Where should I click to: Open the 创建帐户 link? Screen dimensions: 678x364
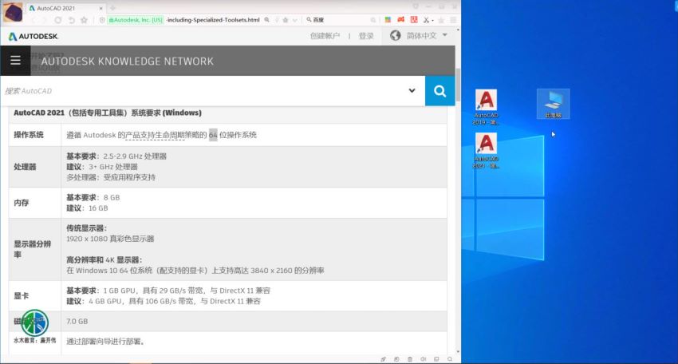(x=325, y=35)
